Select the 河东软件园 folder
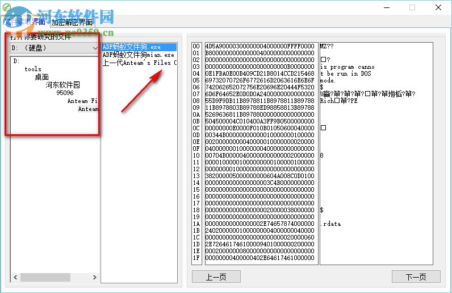This screenshot has width=452, height=293. coord(62,85)
